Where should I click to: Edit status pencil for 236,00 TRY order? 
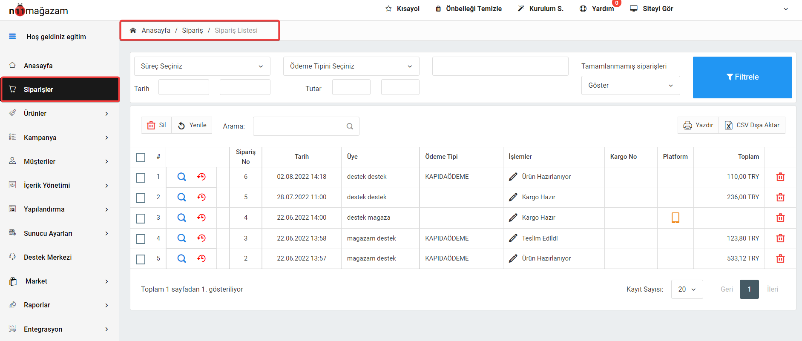pyautogui.click(x=513, y=197)
